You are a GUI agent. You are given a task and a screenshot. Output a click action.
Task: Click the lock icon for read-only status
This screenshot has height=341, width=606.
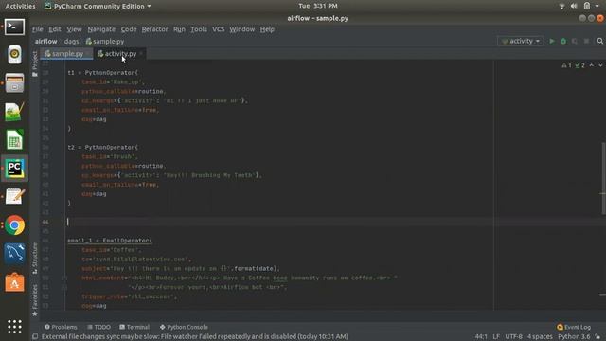pyautogui.click(x=597, y=337)
